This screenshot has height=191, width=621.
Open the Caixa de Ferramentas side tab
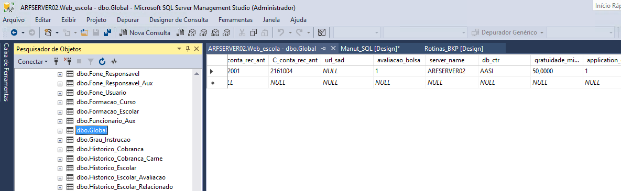pyautogui.click(x=6, y=72)
